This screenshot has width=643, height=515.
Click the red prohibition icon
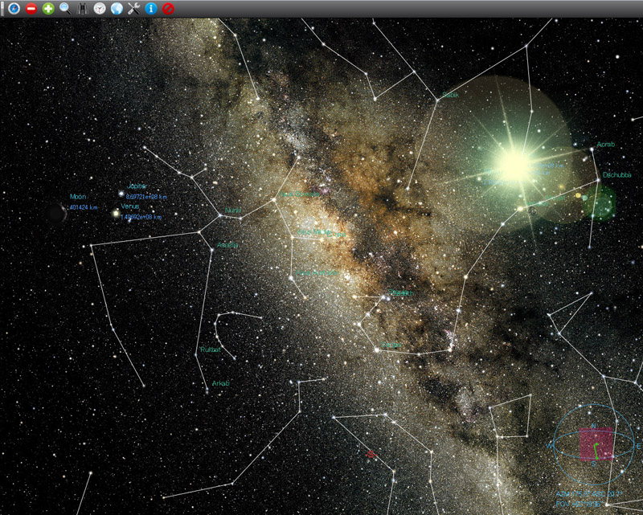pos(168,8)
